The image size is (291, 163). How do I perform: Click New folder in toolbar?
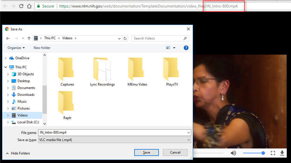tap(42, 48)
